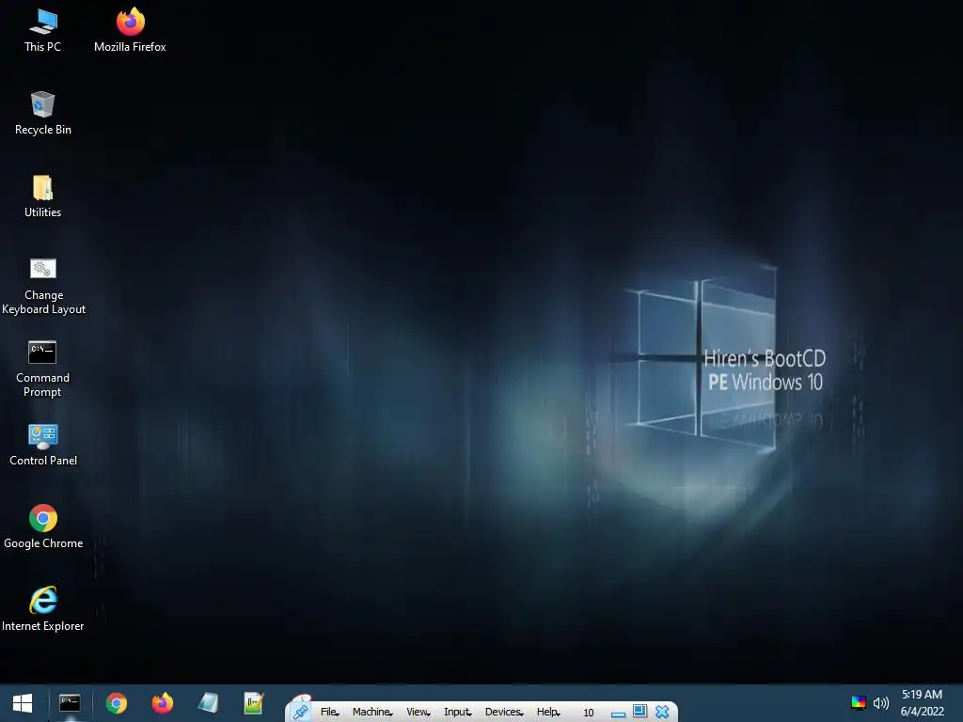Open the VirtualBox Input menu

click(458, 713)
